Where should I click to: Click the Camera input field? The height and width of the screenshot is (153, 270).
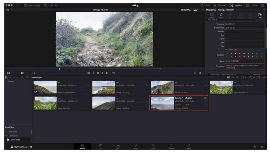click(244, 31)
